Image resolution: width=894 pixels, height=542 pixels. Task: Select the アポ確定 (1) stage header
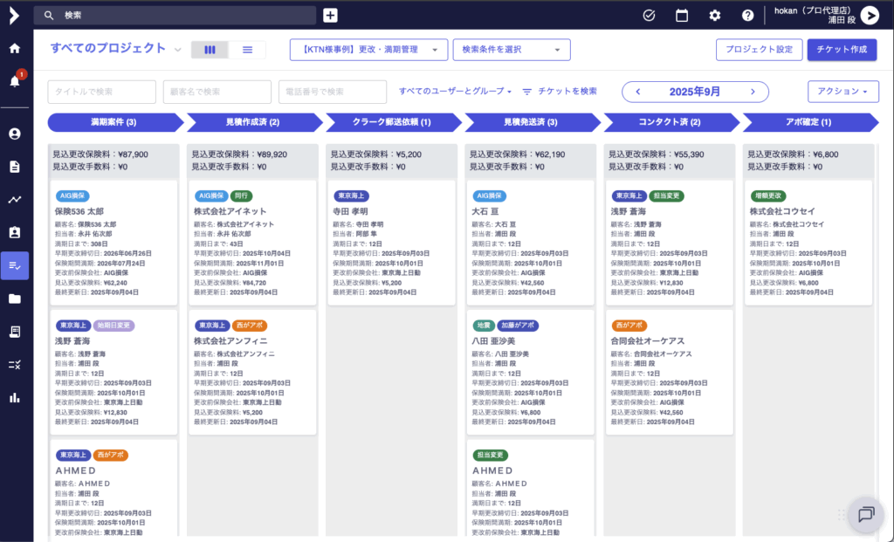[808, 122]
